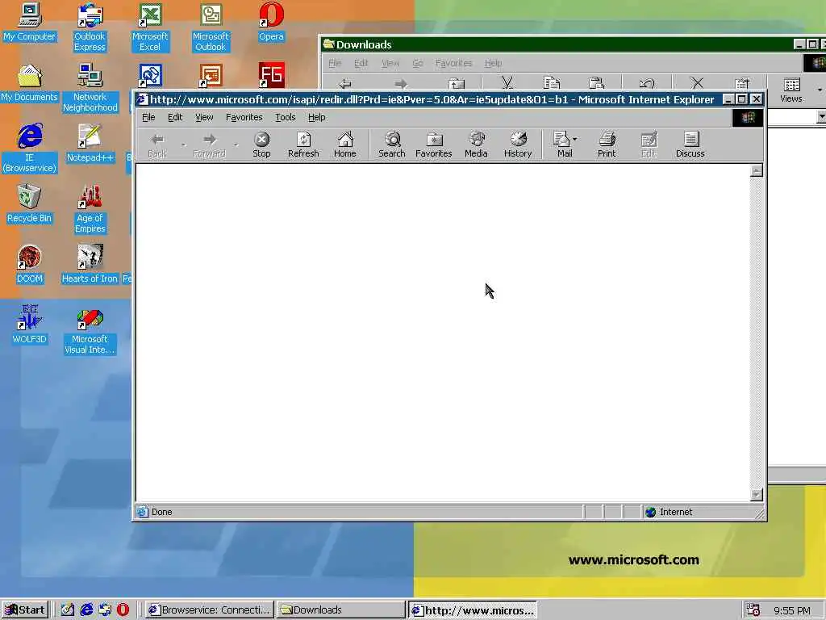Select the Network Neighborhood desktop icon
The image size is (826, 620).
[x=90, y=88]
